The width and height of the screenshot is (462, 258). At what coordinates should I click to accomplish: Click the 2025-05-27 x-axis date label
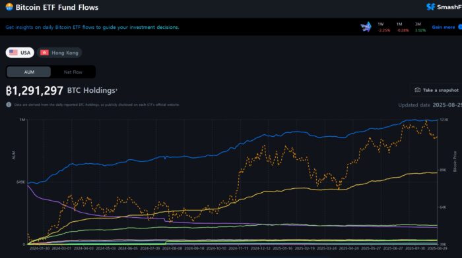[371, 248]
